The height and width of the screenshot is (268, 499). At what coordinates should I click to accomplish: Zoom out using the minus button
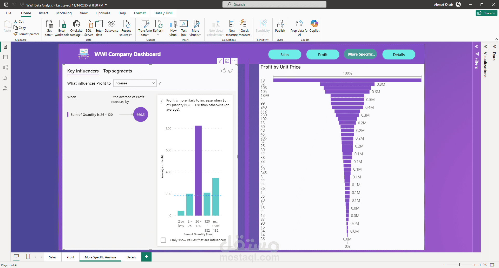coord(444,265)
